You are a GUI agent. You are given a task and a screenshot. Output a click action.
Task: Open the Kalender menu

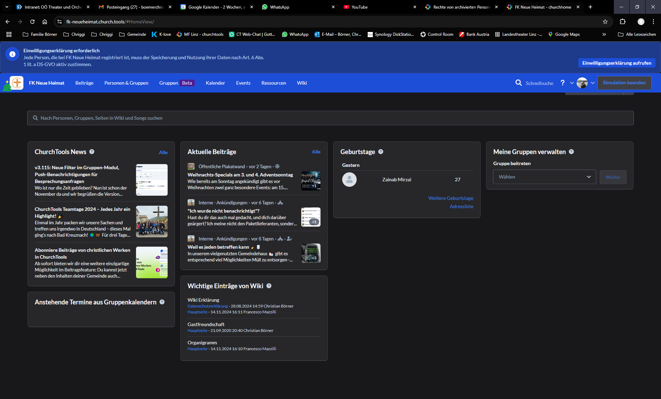[x=216, y=83]
